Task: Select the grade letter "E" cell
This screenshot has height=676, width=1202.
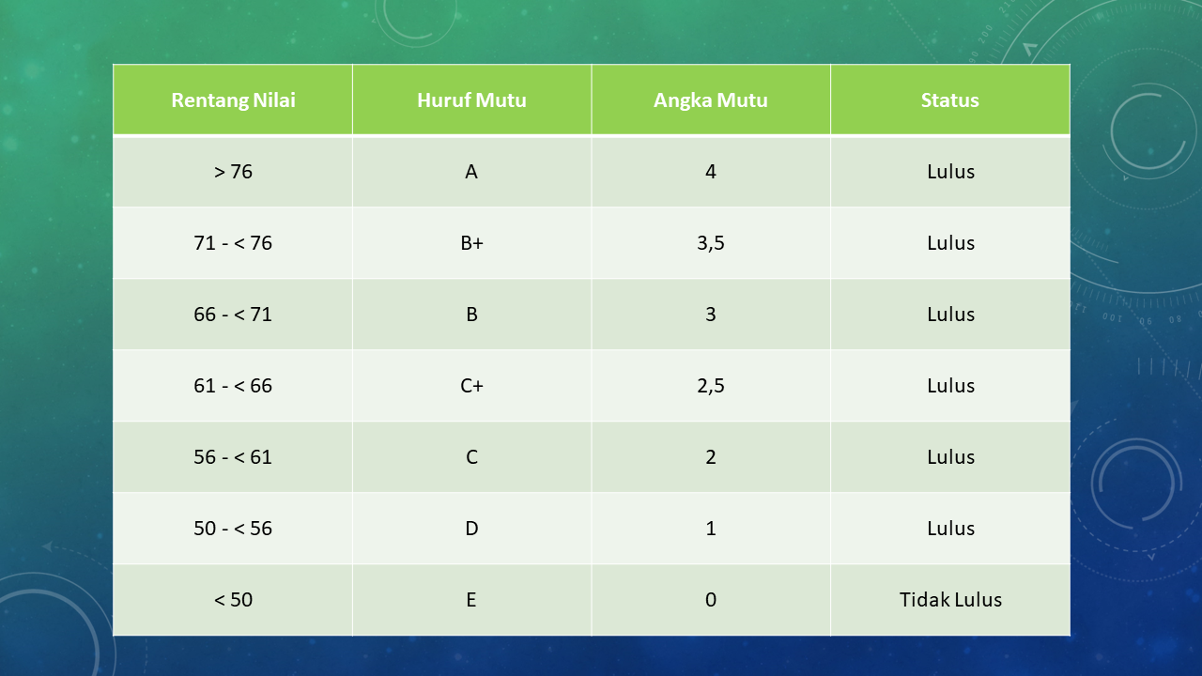Action: point(471,600)
